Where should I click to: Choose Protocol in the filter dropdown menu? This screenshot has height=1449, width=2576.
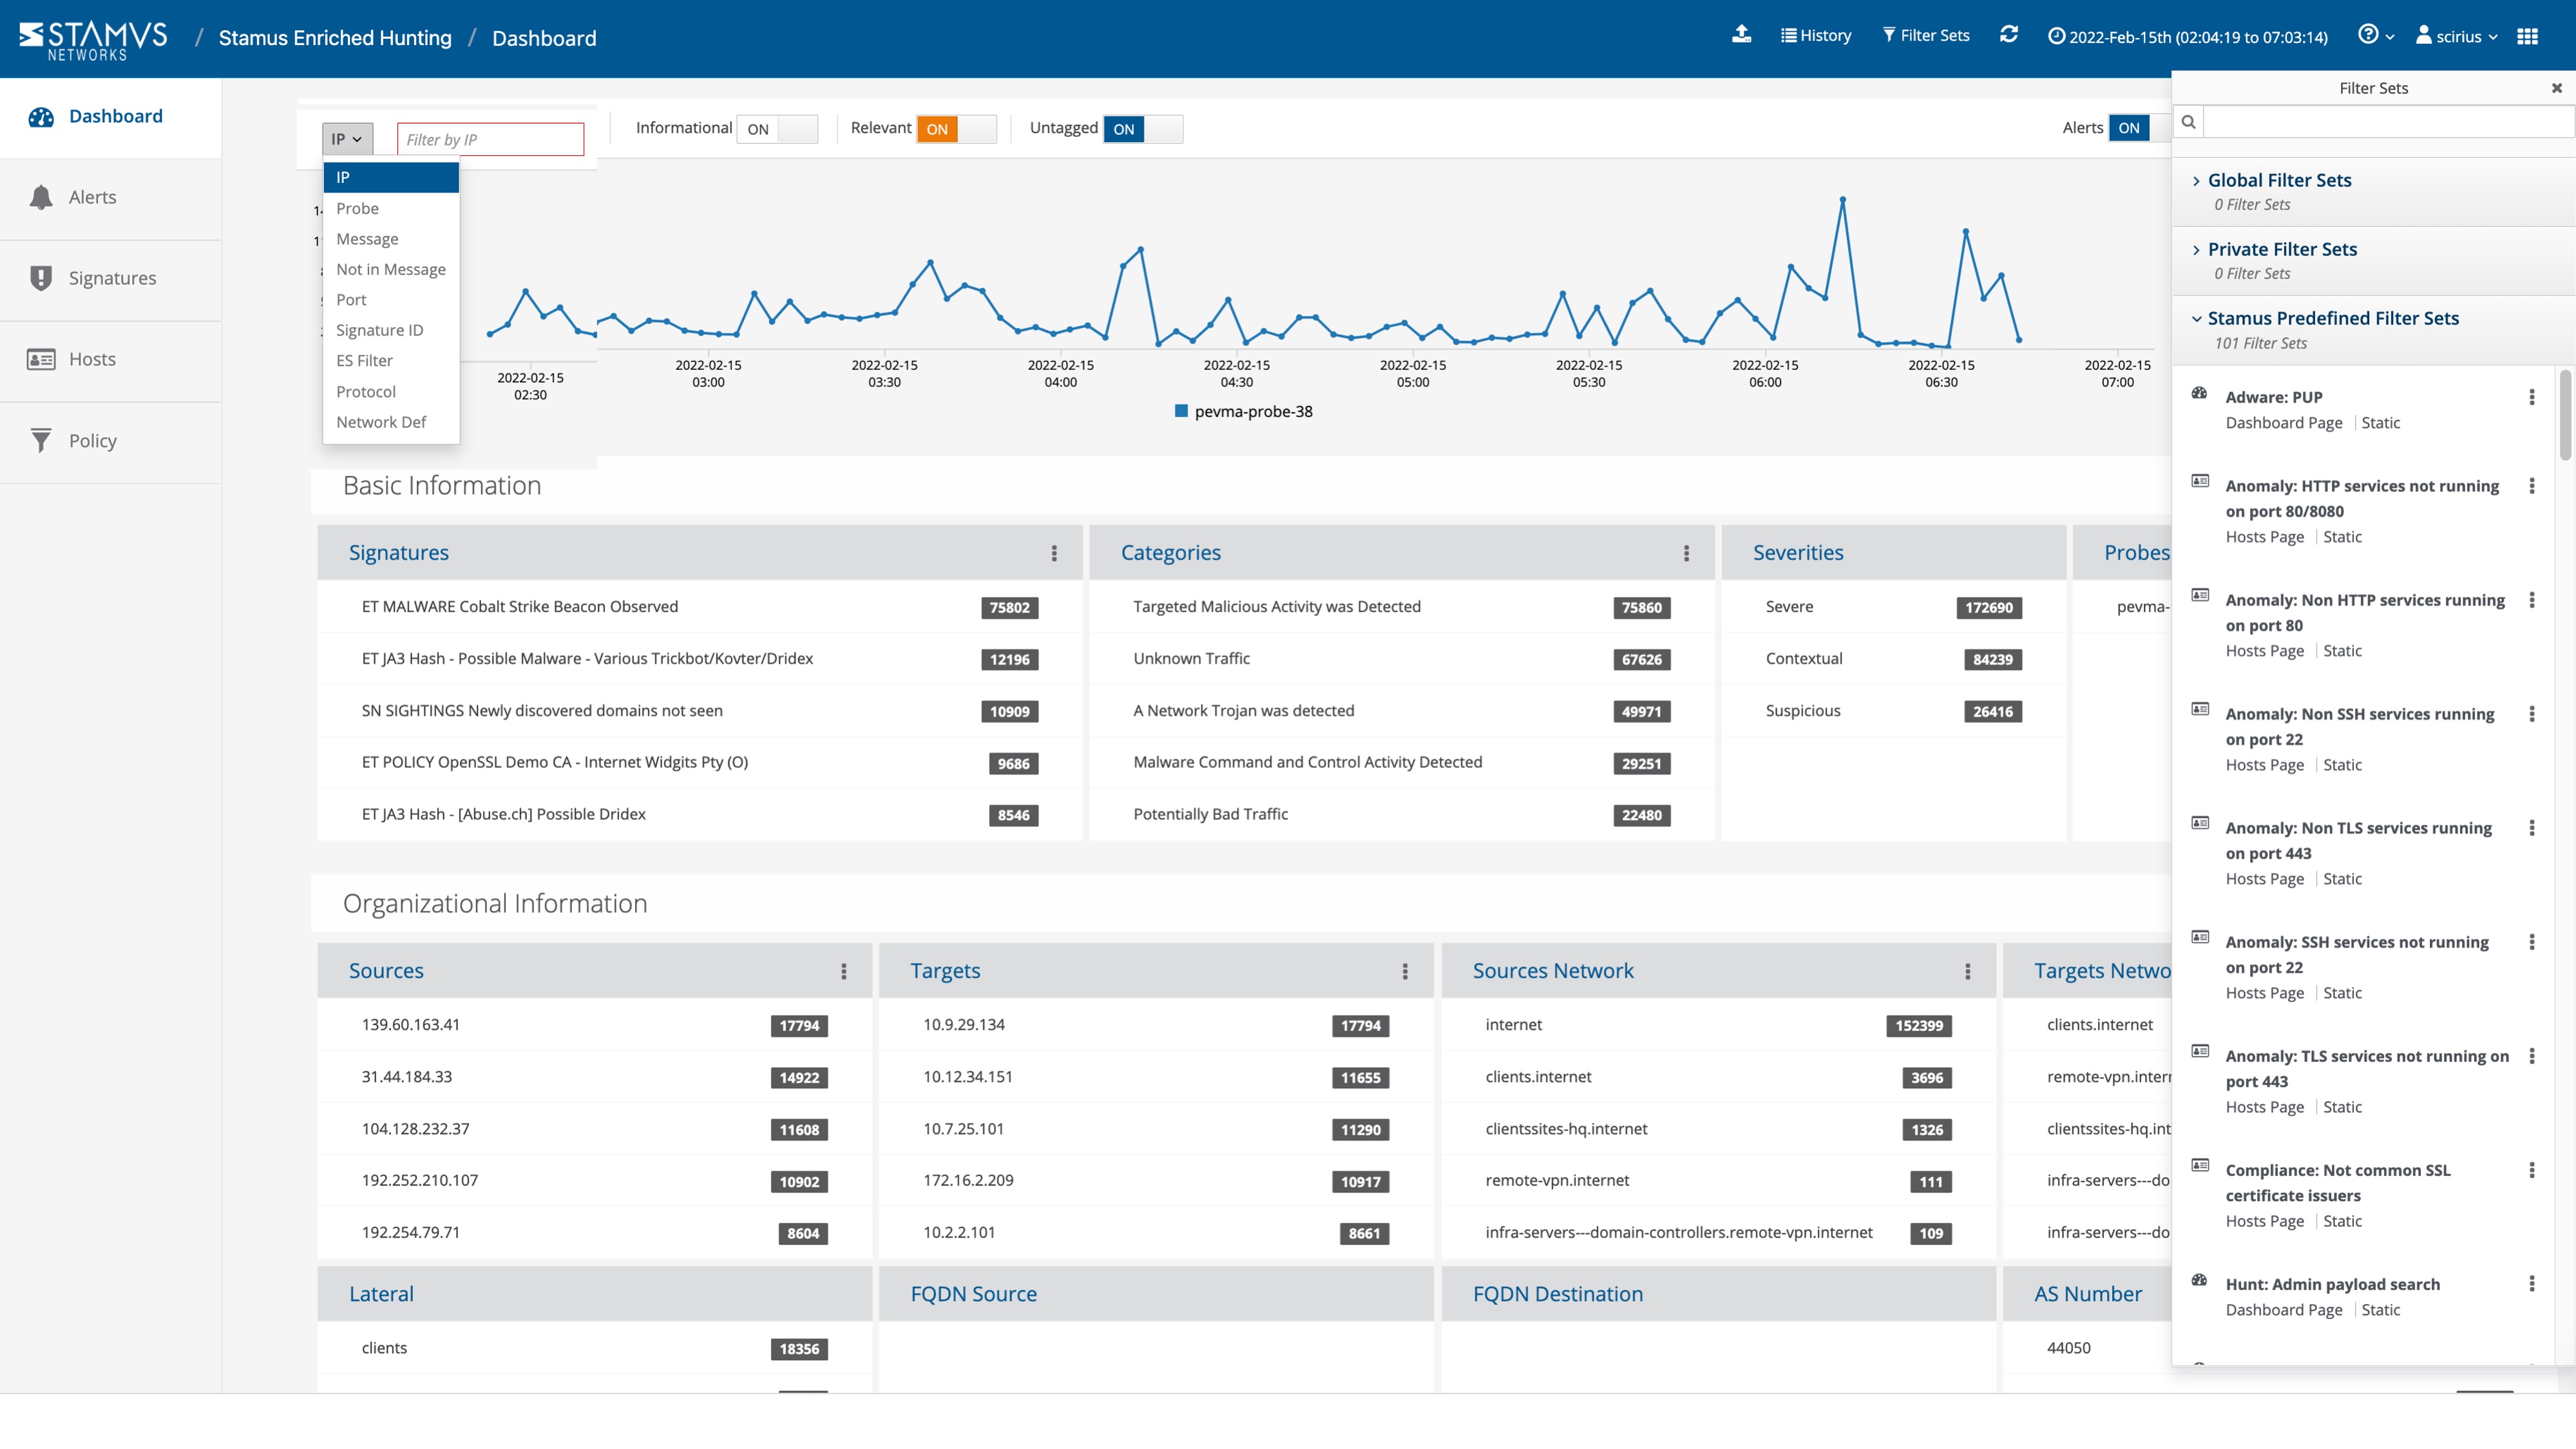365,391
